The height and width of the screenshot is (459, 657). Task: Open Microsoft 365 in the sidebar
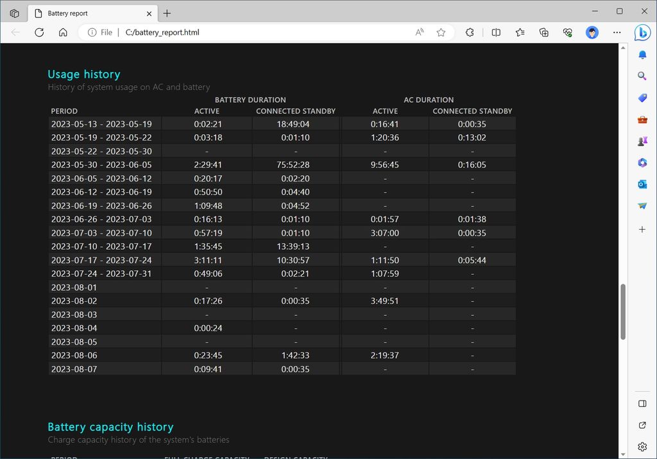(642, 162)
